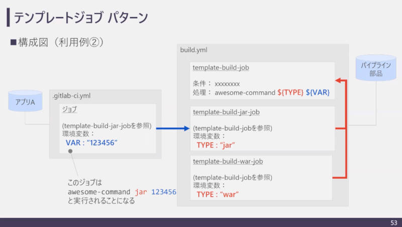Click the template-build-war-job heading
402x227 pixels.
(228, 162)
